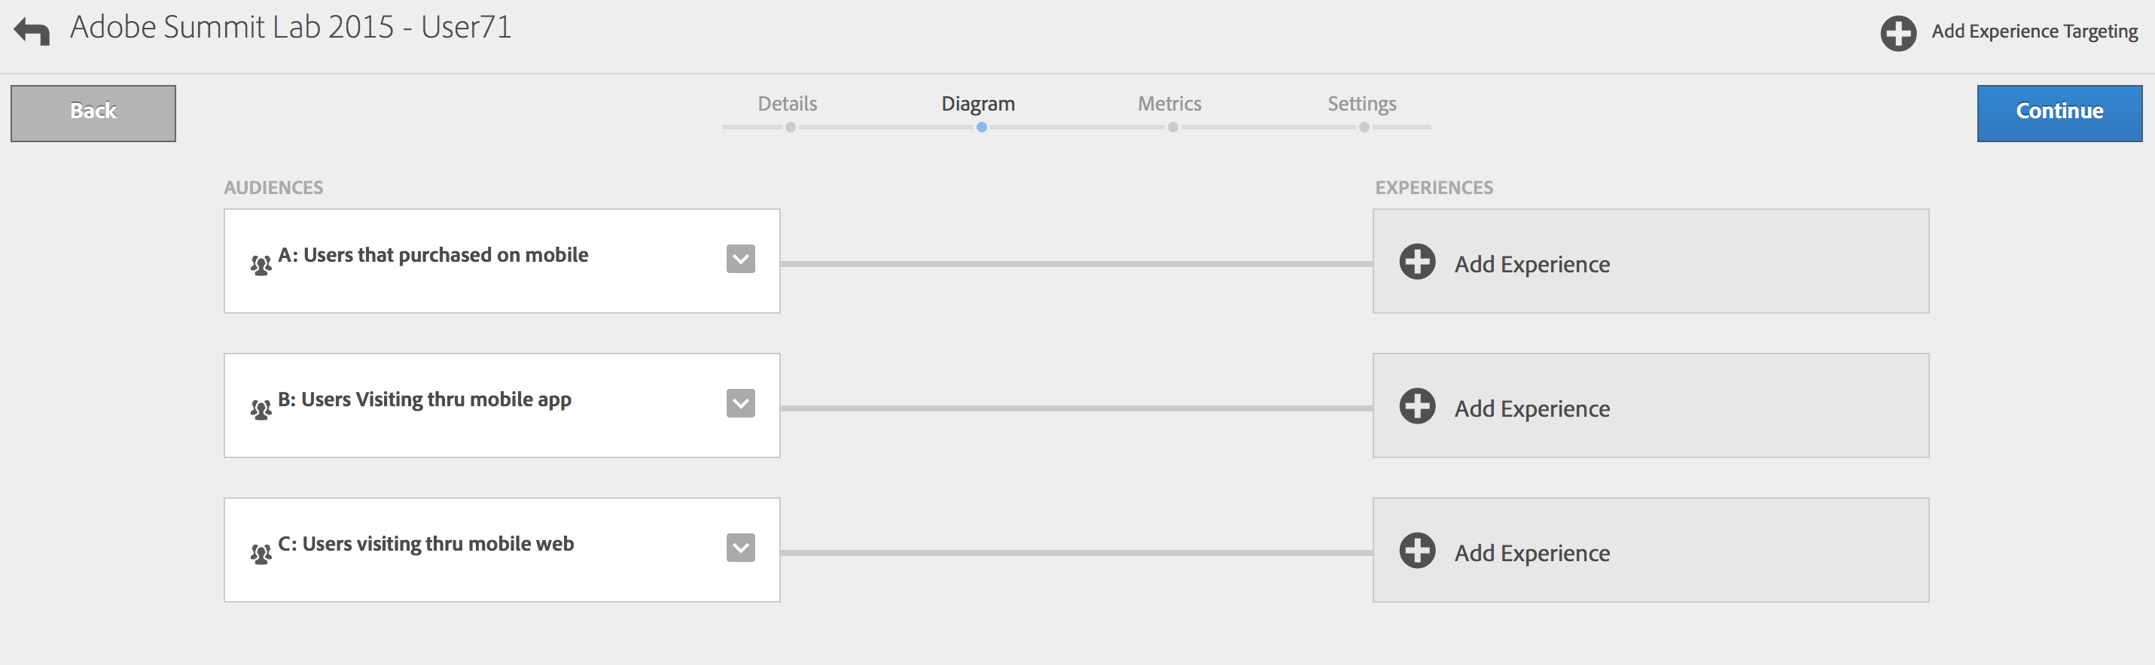
Task: Click the back arrow icon beside title
Action: [32, 32]
